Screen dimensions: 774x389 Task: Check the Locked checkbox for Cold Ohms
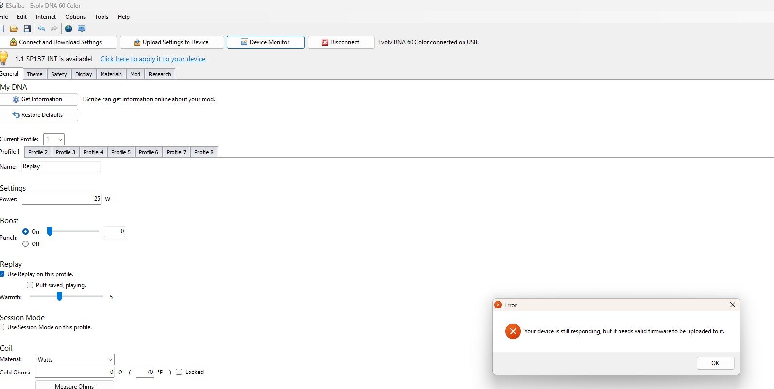click(x=179, y=372)
